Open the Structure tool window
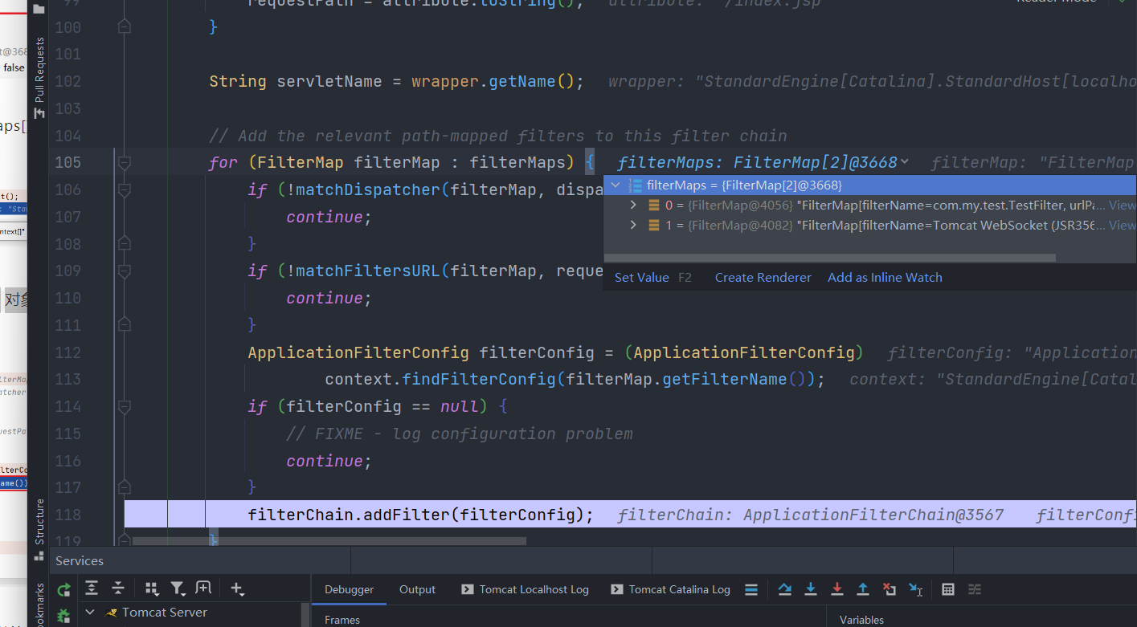Screen dimensions: 1137x627 coord(39,529)
